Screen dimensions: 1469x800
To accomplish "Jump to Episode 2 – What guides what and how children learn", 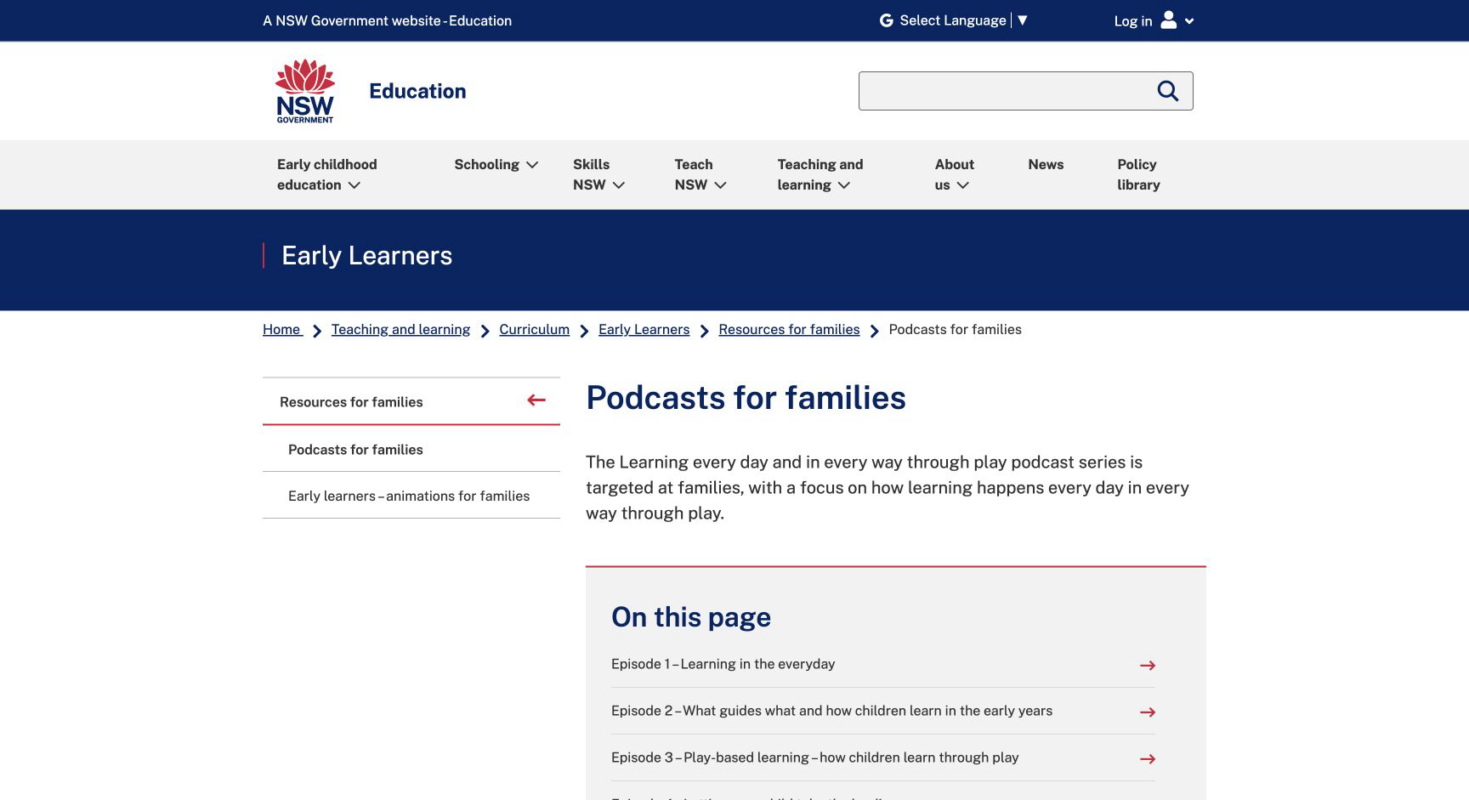I will point(831,711).
